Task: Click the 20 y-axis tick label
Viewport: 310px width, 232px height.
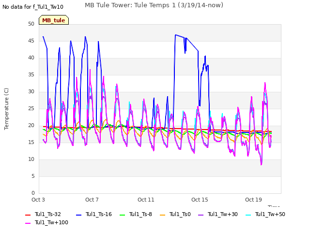Action: pyautogui.click(x=31, y=126)
